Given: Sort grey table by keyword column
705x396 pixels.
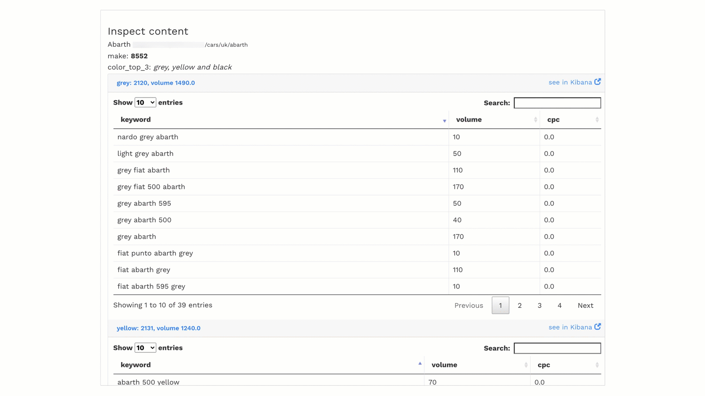Looking at the screenshot, I should pos(281,120).
